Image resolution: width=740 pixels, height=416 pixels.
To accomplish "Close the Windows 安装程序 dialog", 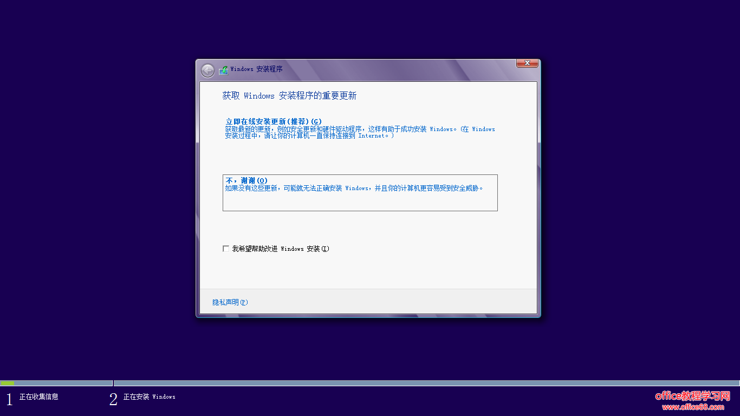I will click(x=527, y=63).
